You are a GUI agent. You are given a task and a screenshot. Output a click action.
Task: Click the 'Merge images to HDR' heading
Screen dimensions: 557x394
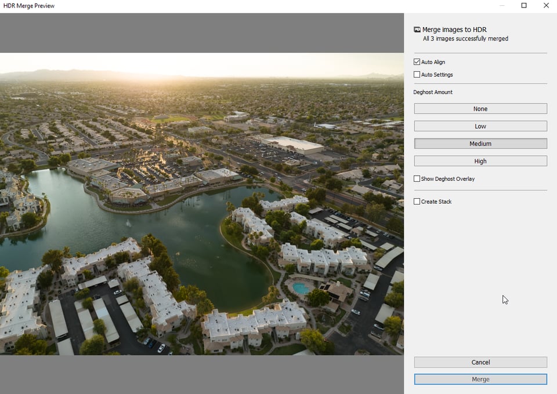tap(454, 30)
